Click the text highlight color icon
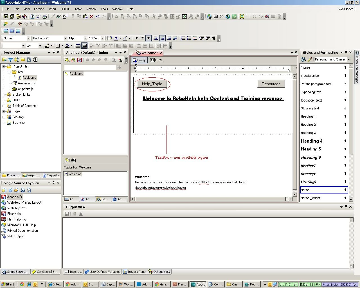 [x=125, y=38]
